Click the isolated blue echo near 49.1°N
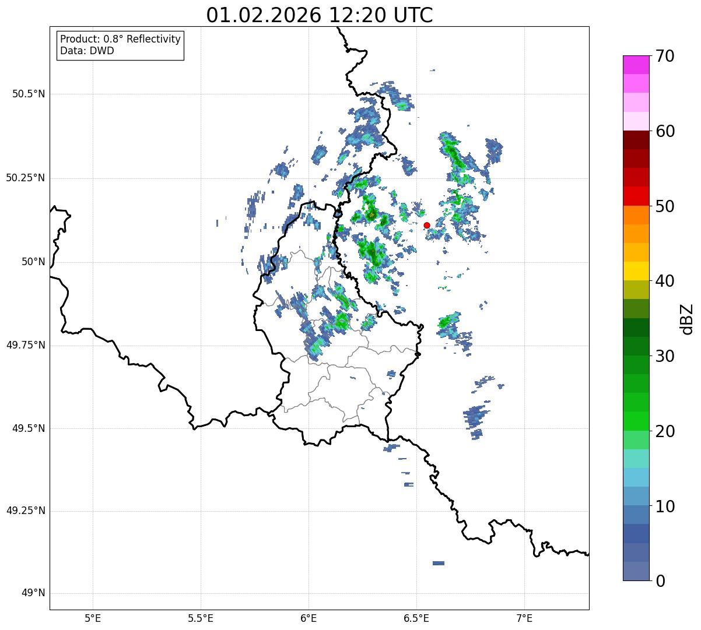The height and width of the screenshot is (630, 701). coord(439,563)
